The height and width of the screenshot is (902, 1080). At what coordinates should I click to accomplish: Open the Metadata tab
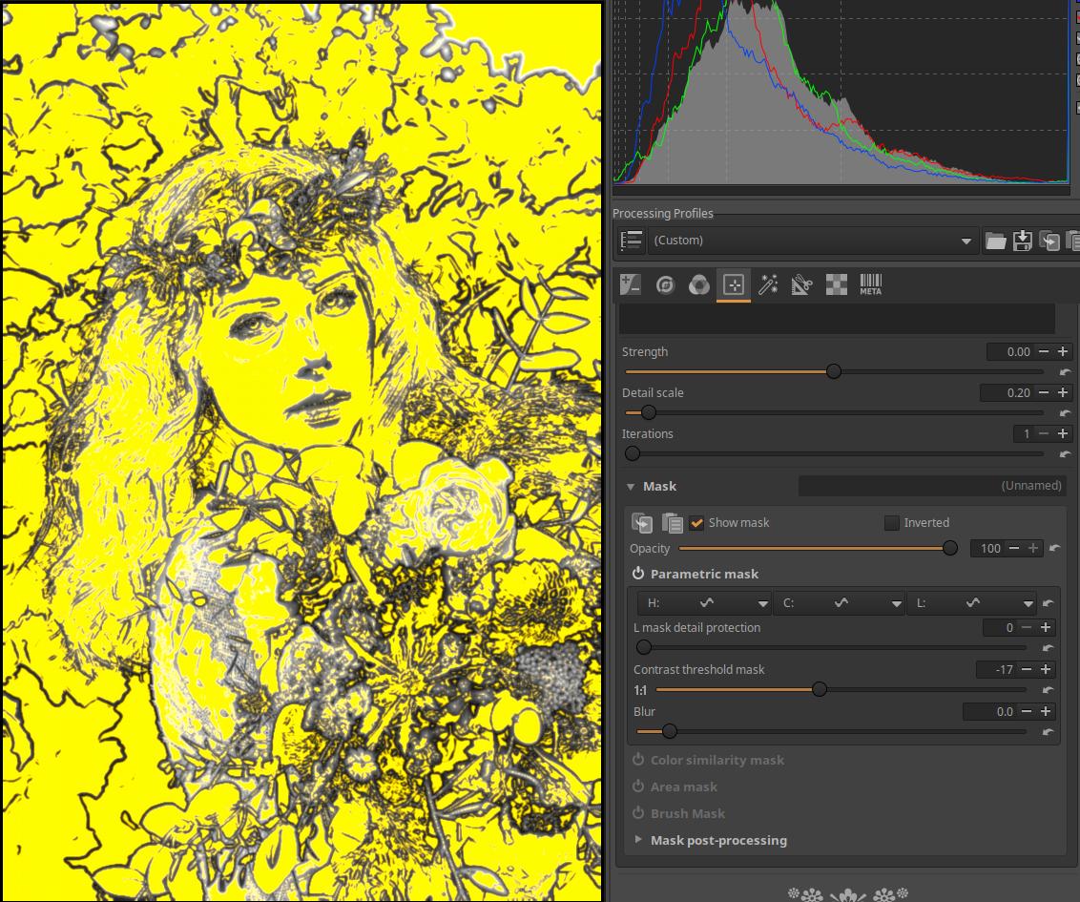click(x=870, y=284)
